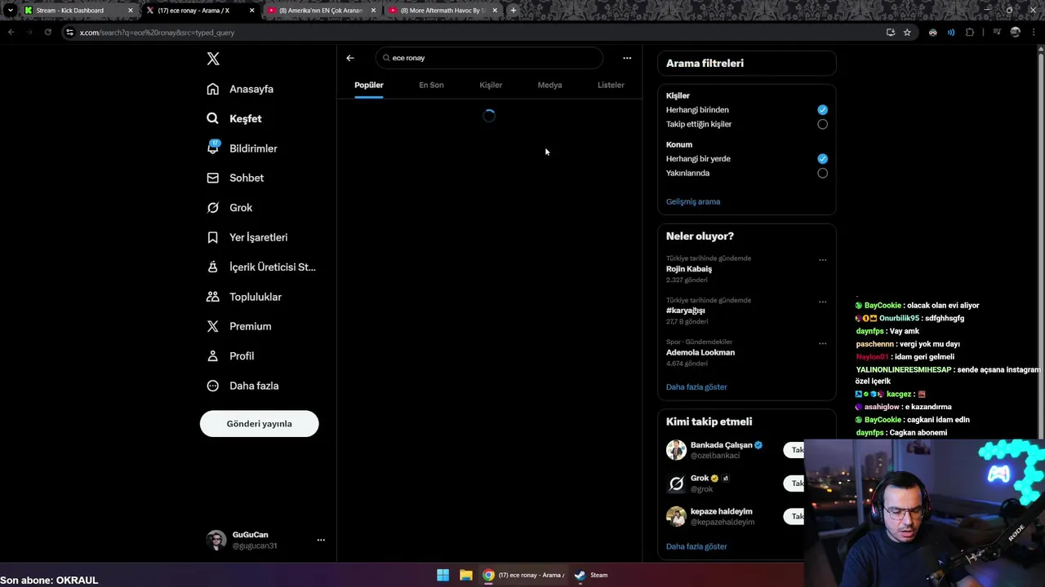Open Ademola Lookman trending topic
The image size is (1045, 587).
click(700, 352)
